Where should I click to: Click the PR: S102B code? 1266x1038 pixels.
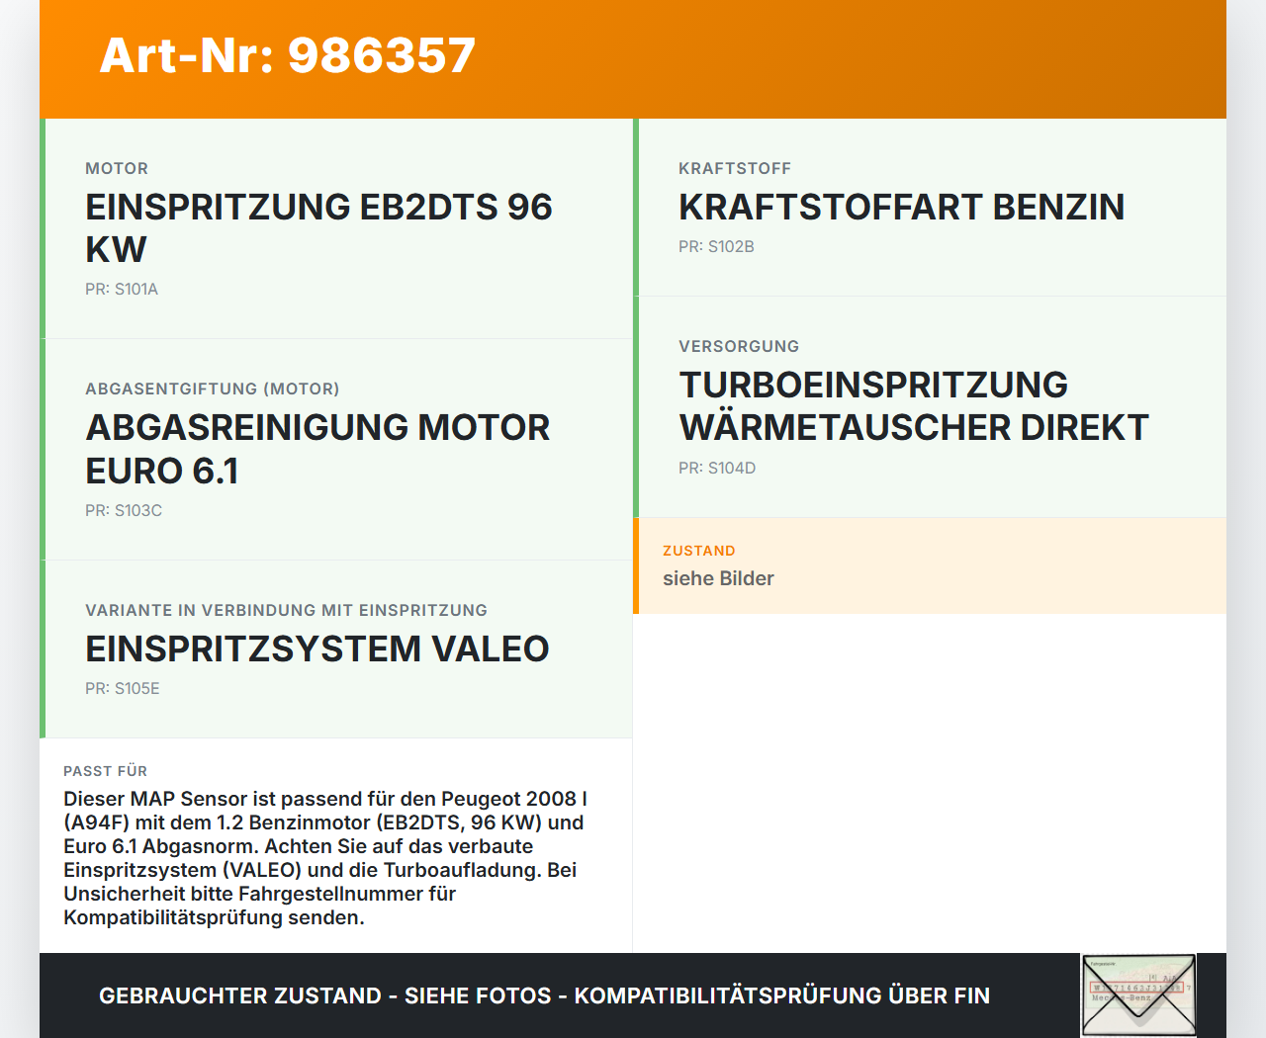715,246
